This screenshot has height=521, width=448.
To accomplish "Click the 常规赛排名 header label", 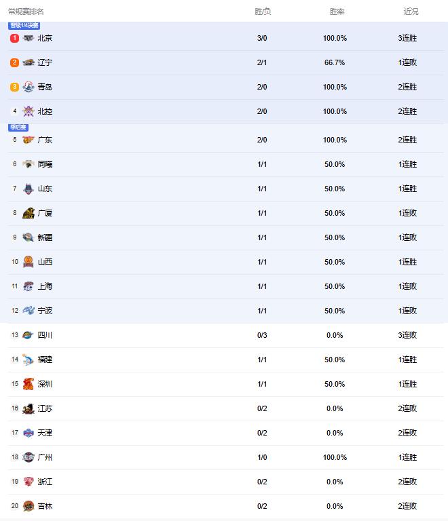I will tap(26, 12).
